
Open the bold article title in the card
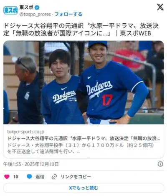click(83, 138)
